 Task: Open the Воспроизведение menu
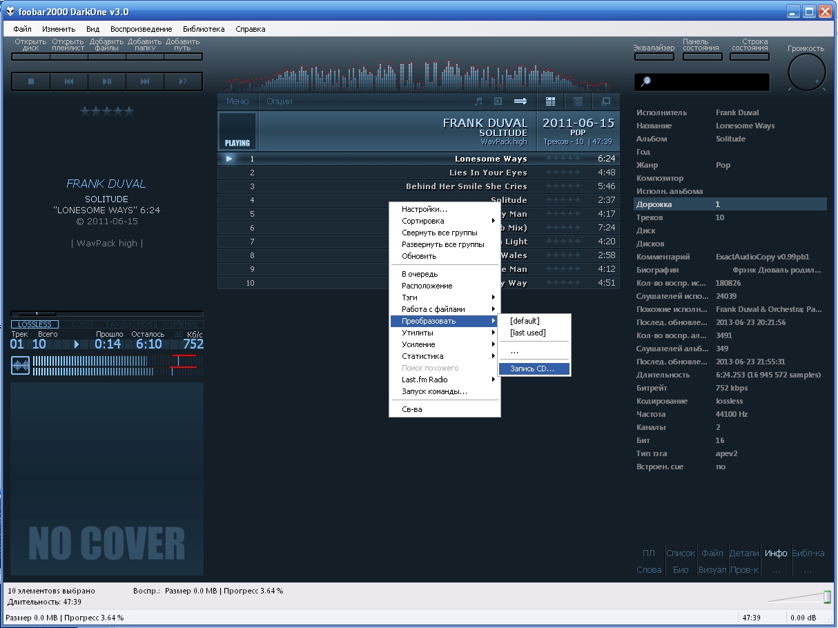pos(142,29)
